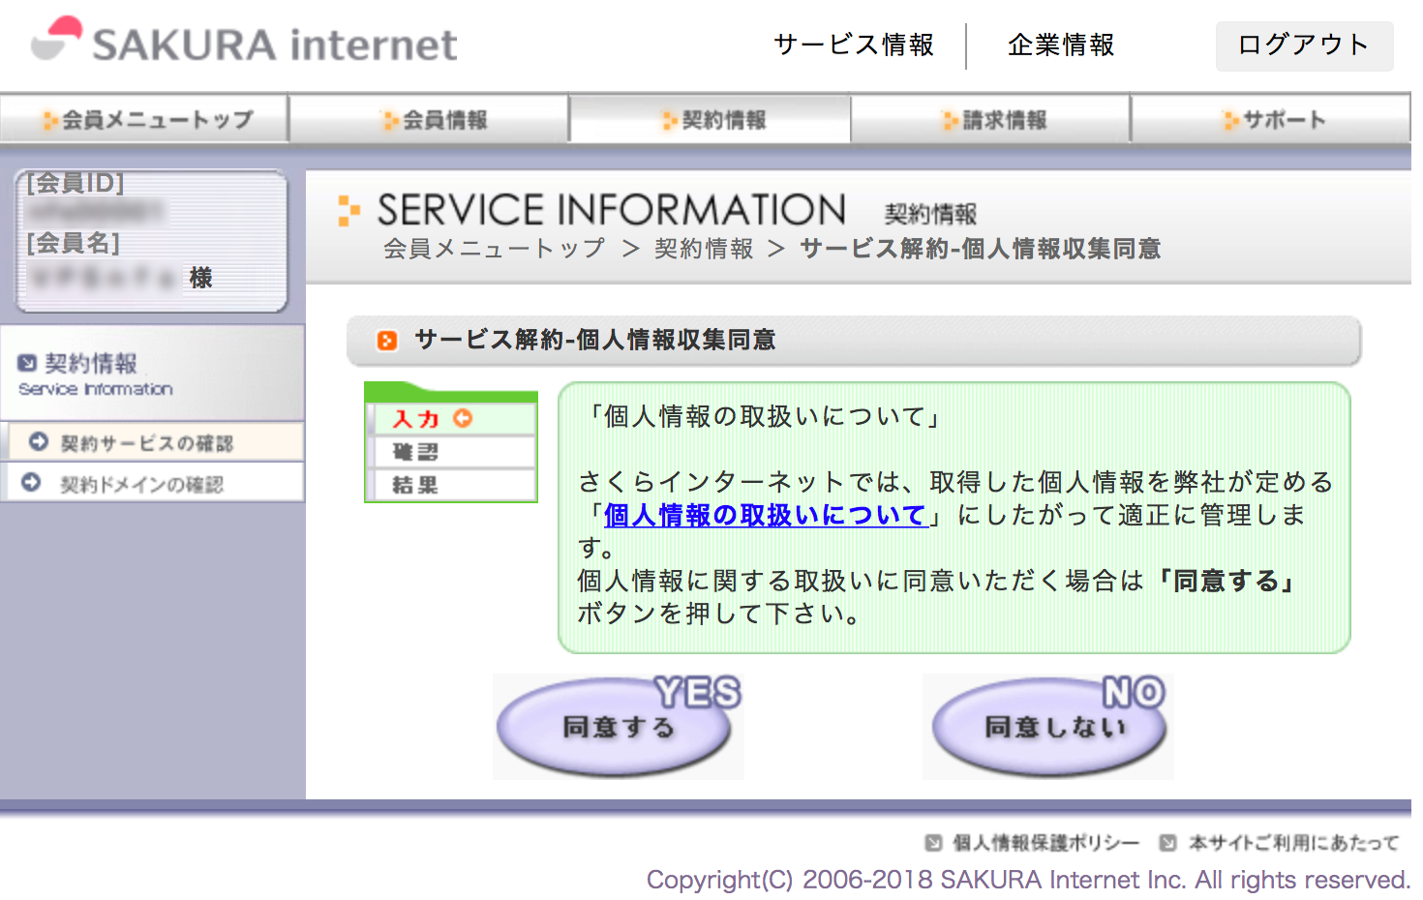Switch to the 会員情報 tab
This screenshot has width=1423, height=900.
tap(430, 120)
